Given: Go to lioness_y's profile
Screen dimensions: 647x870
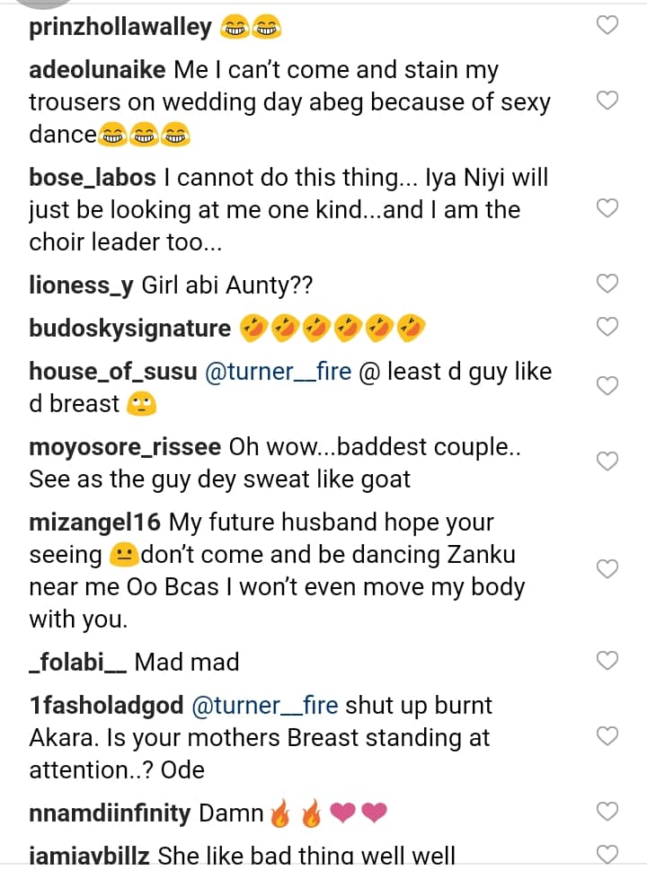Looking at the screenshot, I should [81, 286].
